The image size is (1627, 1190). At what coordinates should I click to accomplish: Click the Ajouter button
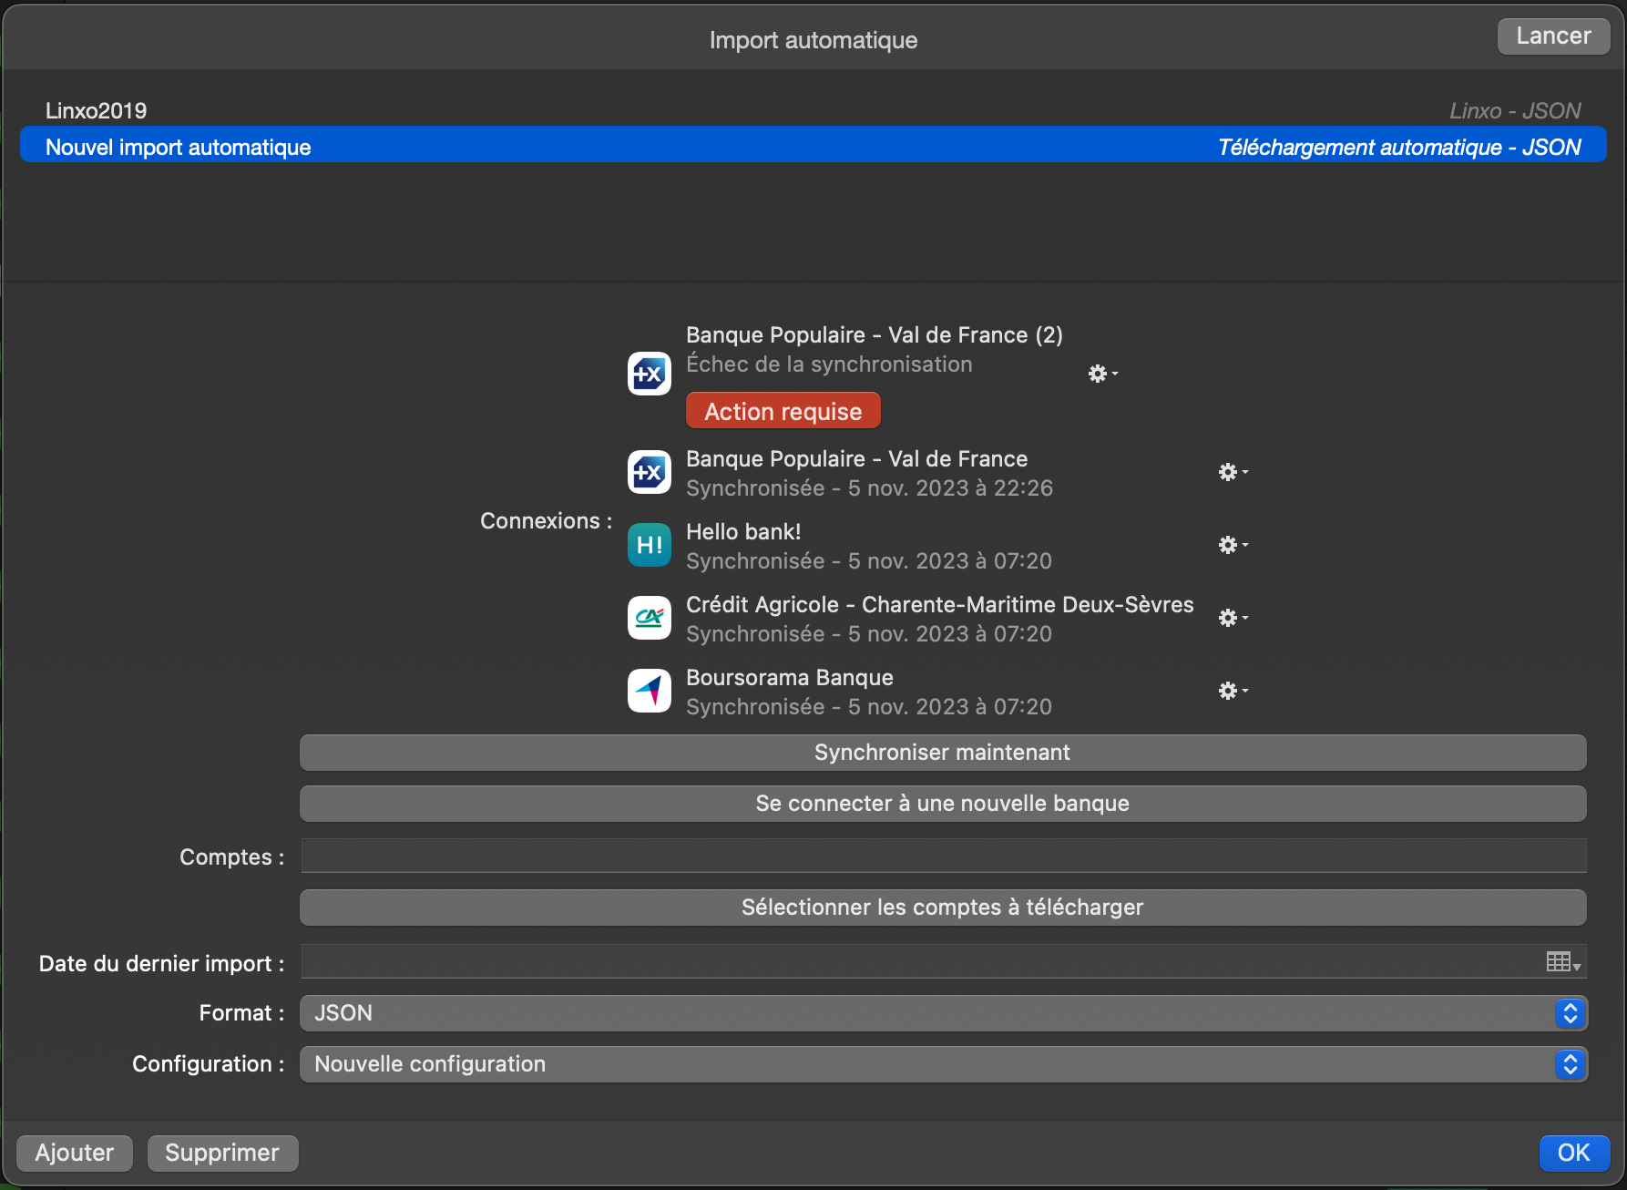[75, 1153]
